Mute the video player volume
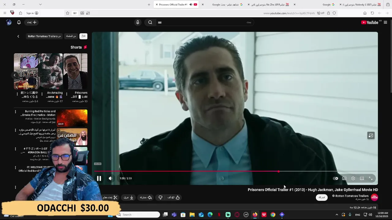The width and height of the screenshot is (392, 220). [x=111, y=178]
